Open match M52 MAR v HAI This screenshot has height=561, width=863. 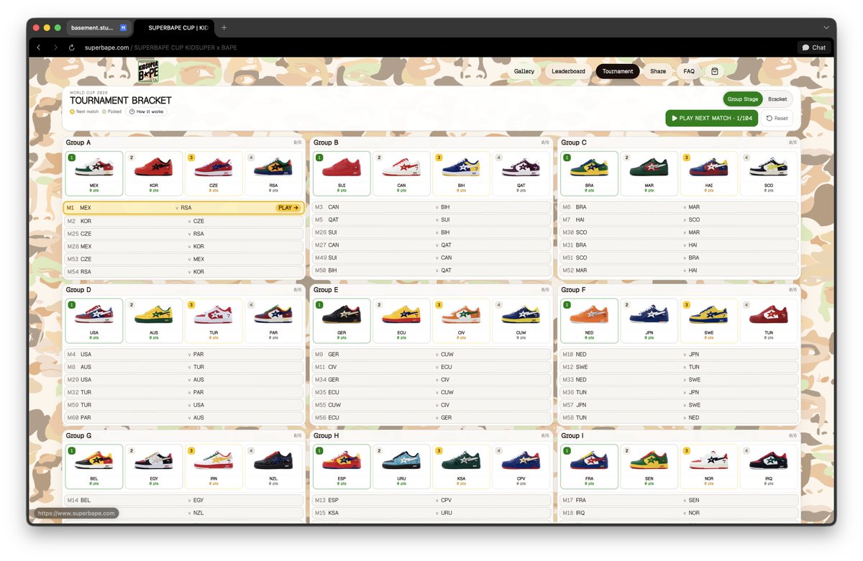679,270
